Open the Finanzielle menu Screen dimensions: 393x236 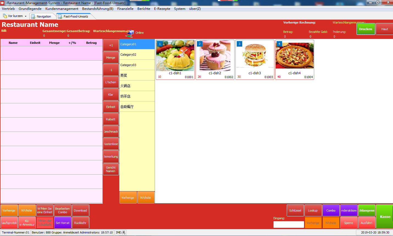click(125, 9)
